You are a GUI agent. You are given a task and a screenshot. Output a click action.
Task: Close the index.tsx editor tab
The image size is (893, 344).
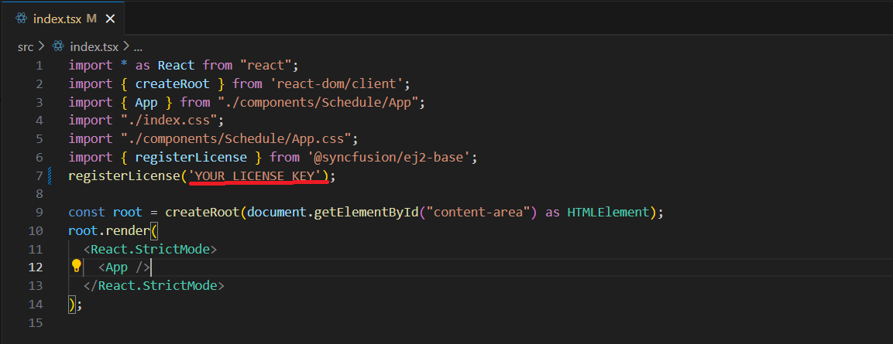tap(111, 19)
